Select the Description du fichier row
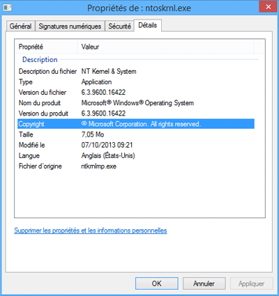The width and height of the screenshot is (279, 296). click(x=136, y=71)
